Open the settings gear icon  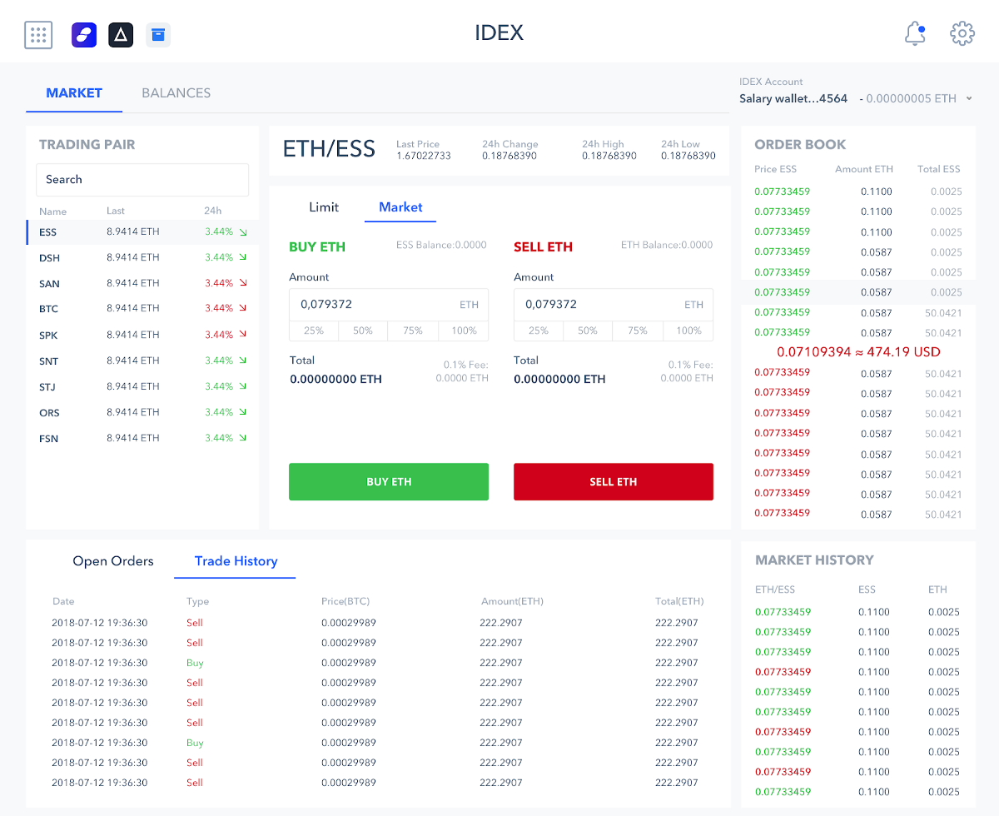pyautogui.click(x=962, y=34)
